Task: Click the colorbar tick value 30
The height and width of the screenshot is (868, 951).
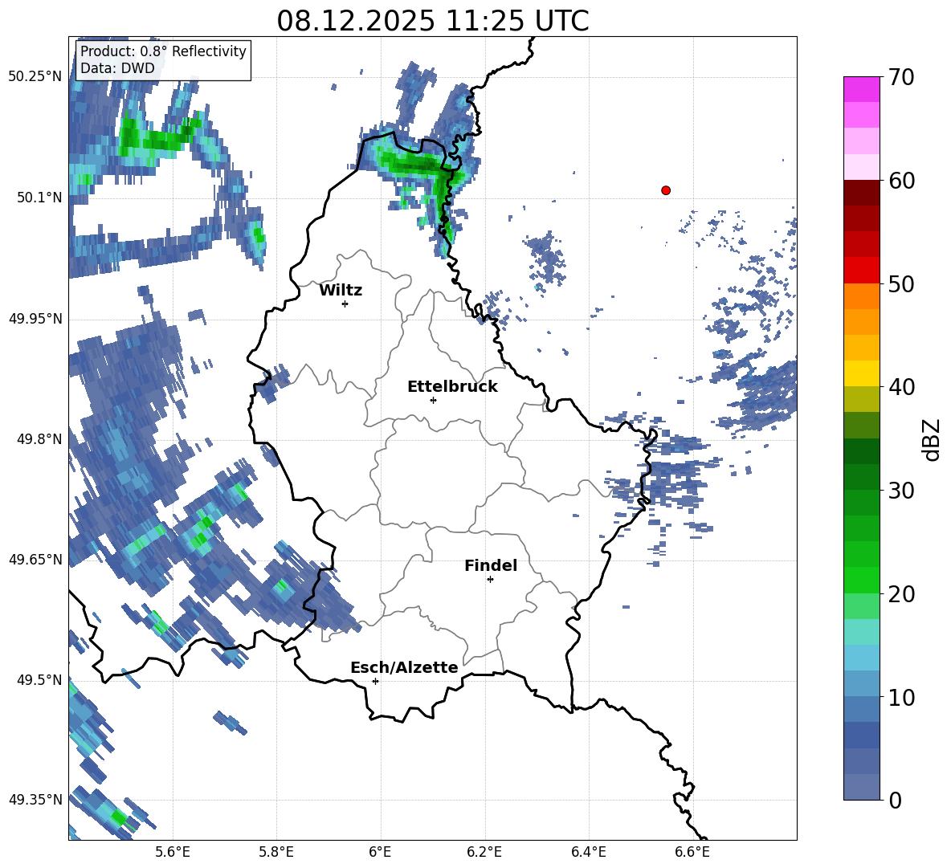Action: pyautogui.click(x=901, y=491)
